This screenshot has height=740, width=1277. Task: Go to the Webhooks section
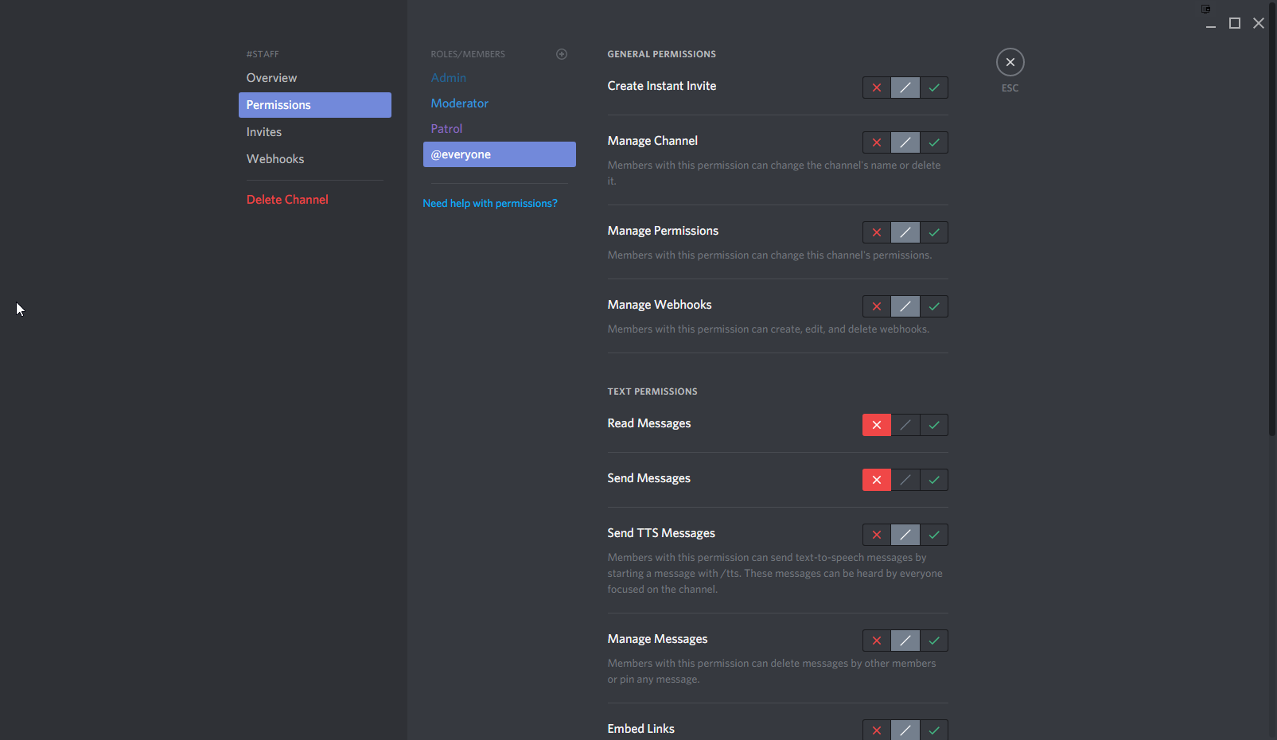[275, 159]
